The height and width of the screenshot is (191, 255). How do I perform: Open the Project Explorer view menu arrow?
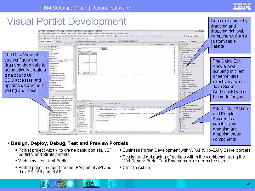pyautogui.click(x=74, y=44)
